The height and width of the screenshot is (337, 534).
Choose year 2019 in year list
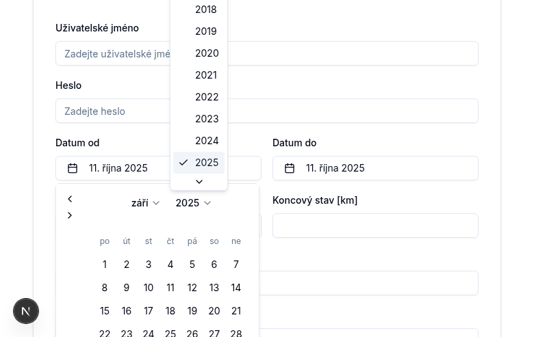206,31
